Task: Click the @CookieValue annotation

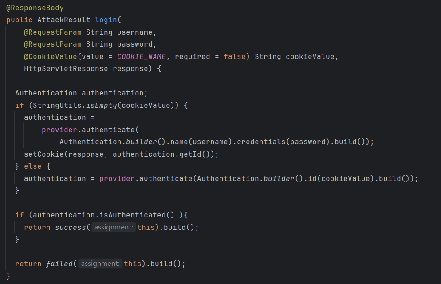Action: [50, 57]
